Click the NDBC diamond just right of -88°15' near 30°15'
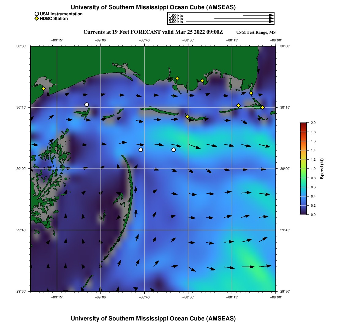 click(238, 105)
